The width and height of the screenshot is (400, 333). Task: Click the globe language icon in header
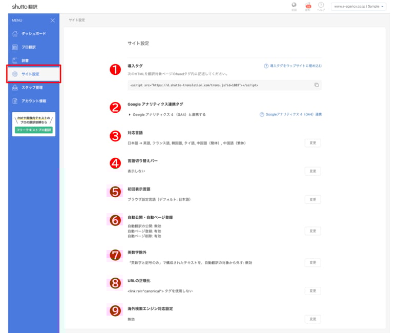(x=294, y=6)
